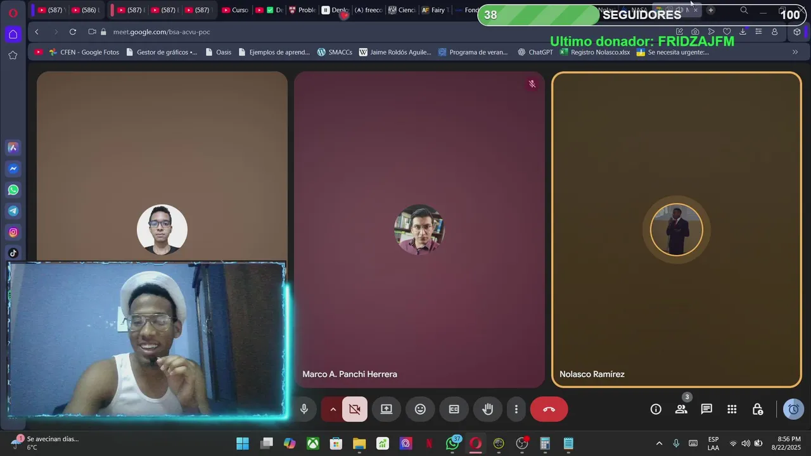Open Aria AI in Opera sidebar
Screen dimensions: 811x456
pyautogui.click(x=13, y=148)
